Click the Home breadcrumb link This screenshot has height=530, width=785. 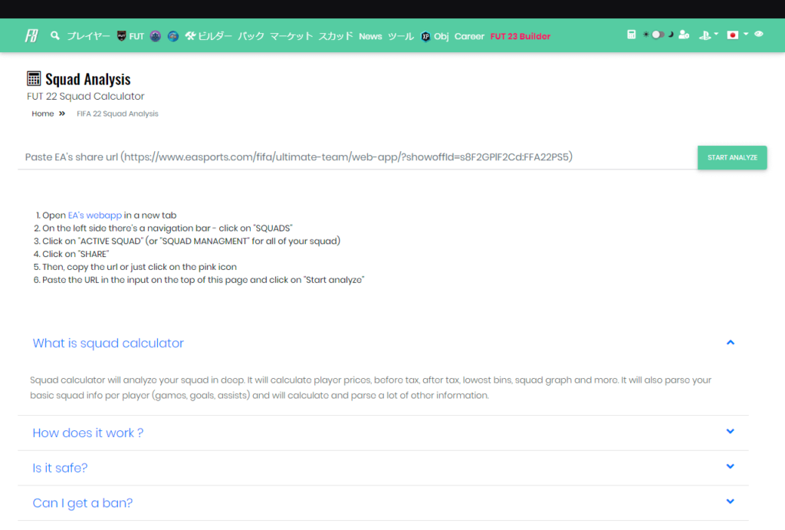pyautogui.click(x=43, y=114)
